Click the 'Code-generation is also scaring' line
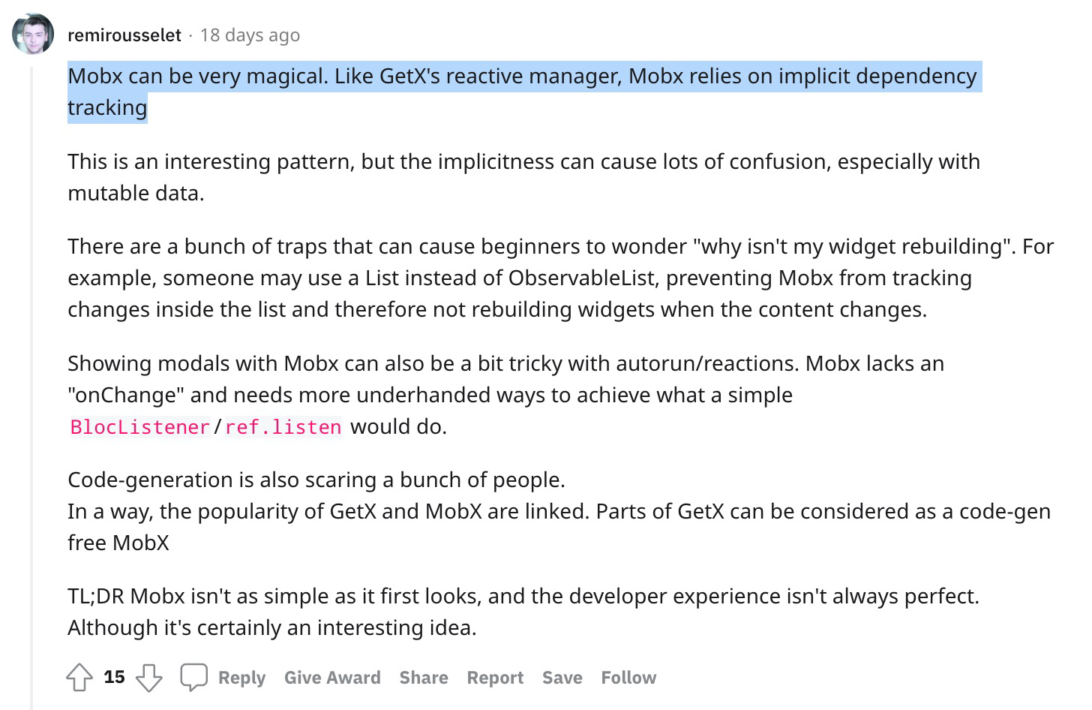The height and width of the screenshot is (710, 1092). coord(316,480)
